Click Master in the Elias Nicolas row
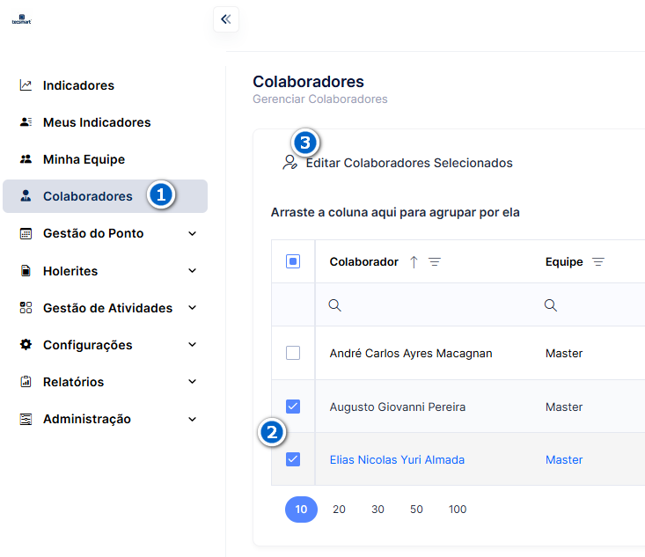The width and height of the screenshot is (645, 557). [x=564, y=459]
